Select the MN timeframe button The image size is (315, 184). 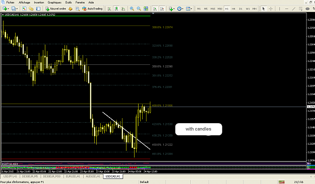click(255, 9)
